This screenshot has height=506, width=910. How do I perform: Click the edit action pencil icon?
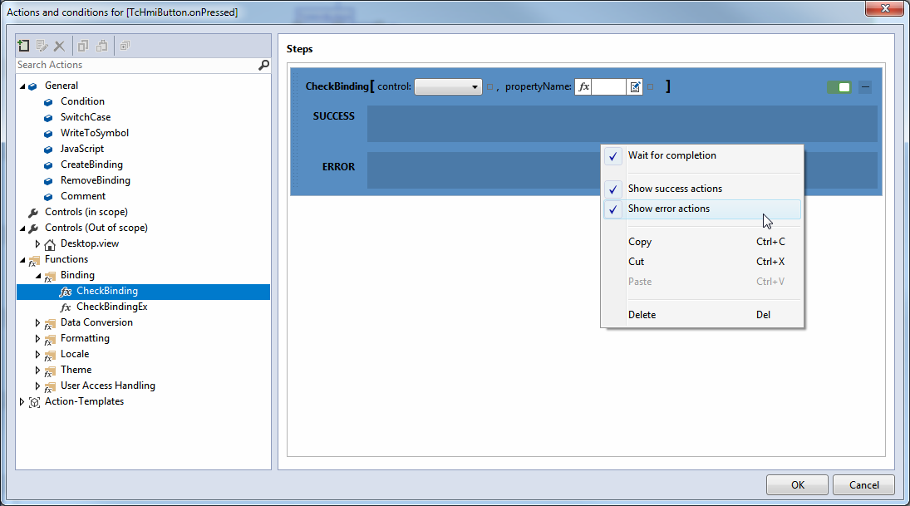tap(42, 45)
